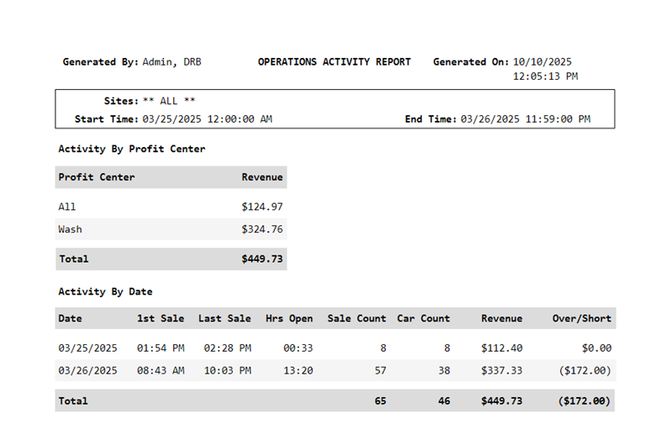Click the Generated By value Admin, DRB
Screen dimensions: 672x445
coord(171,62)
